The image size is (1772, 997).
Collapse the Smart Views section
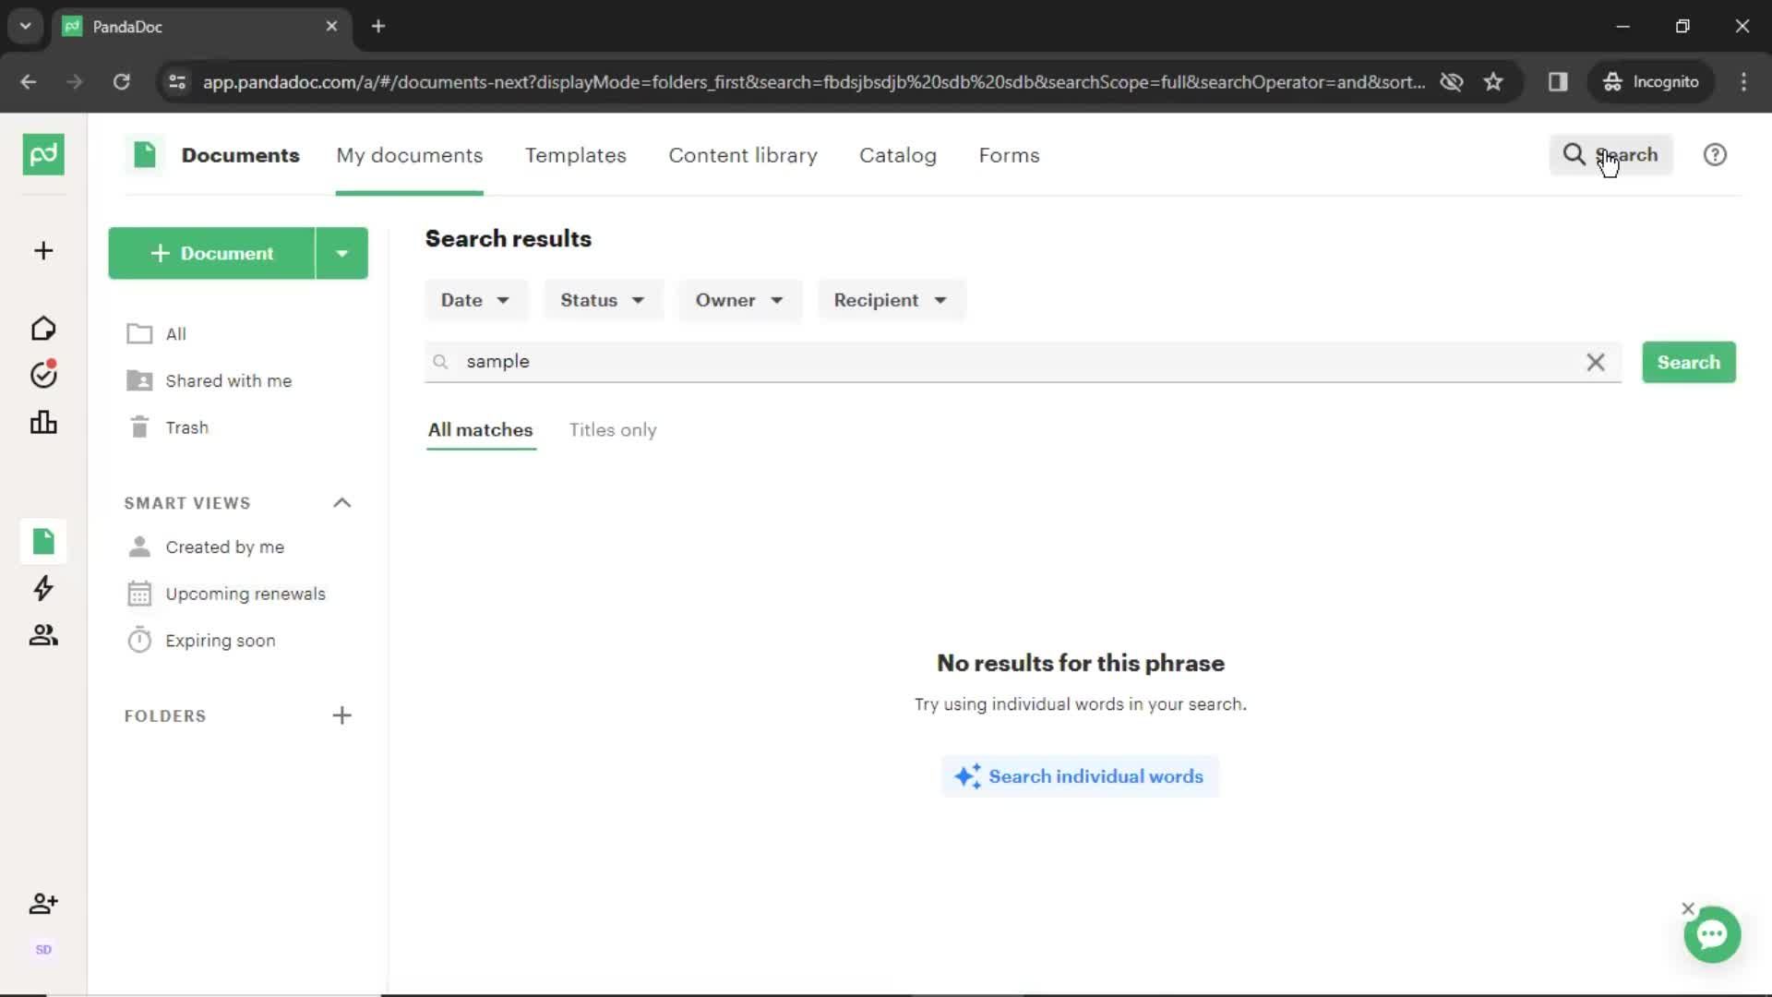(x=343, y=503)
